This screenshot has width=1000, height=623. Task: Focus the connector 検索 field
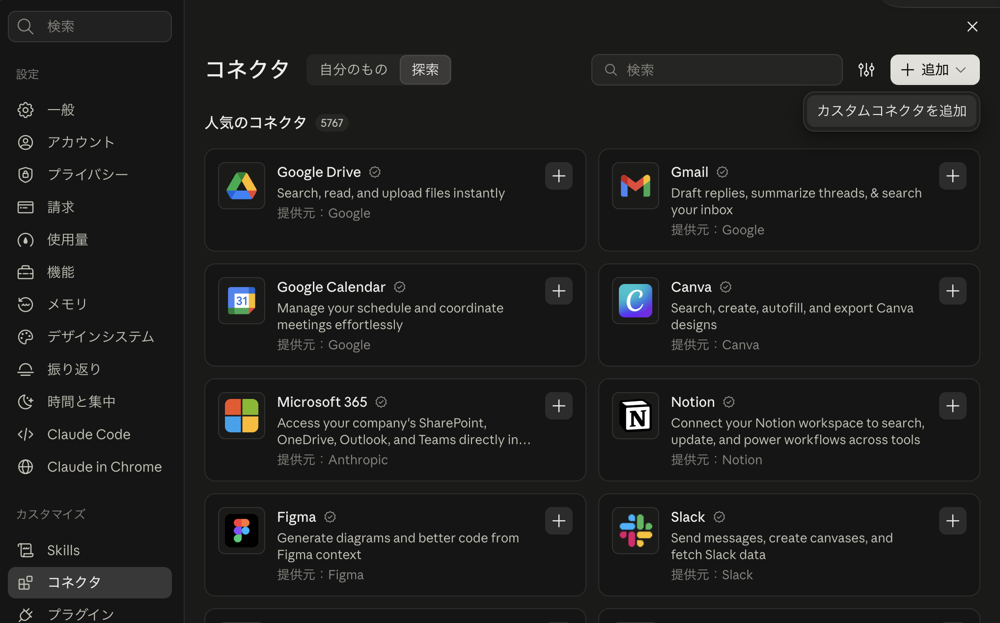click(717, 70)
